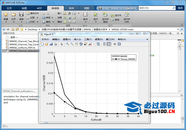
Task: Expand the New (新建) dropdown arrow
Action: click(x=6, y=22)
